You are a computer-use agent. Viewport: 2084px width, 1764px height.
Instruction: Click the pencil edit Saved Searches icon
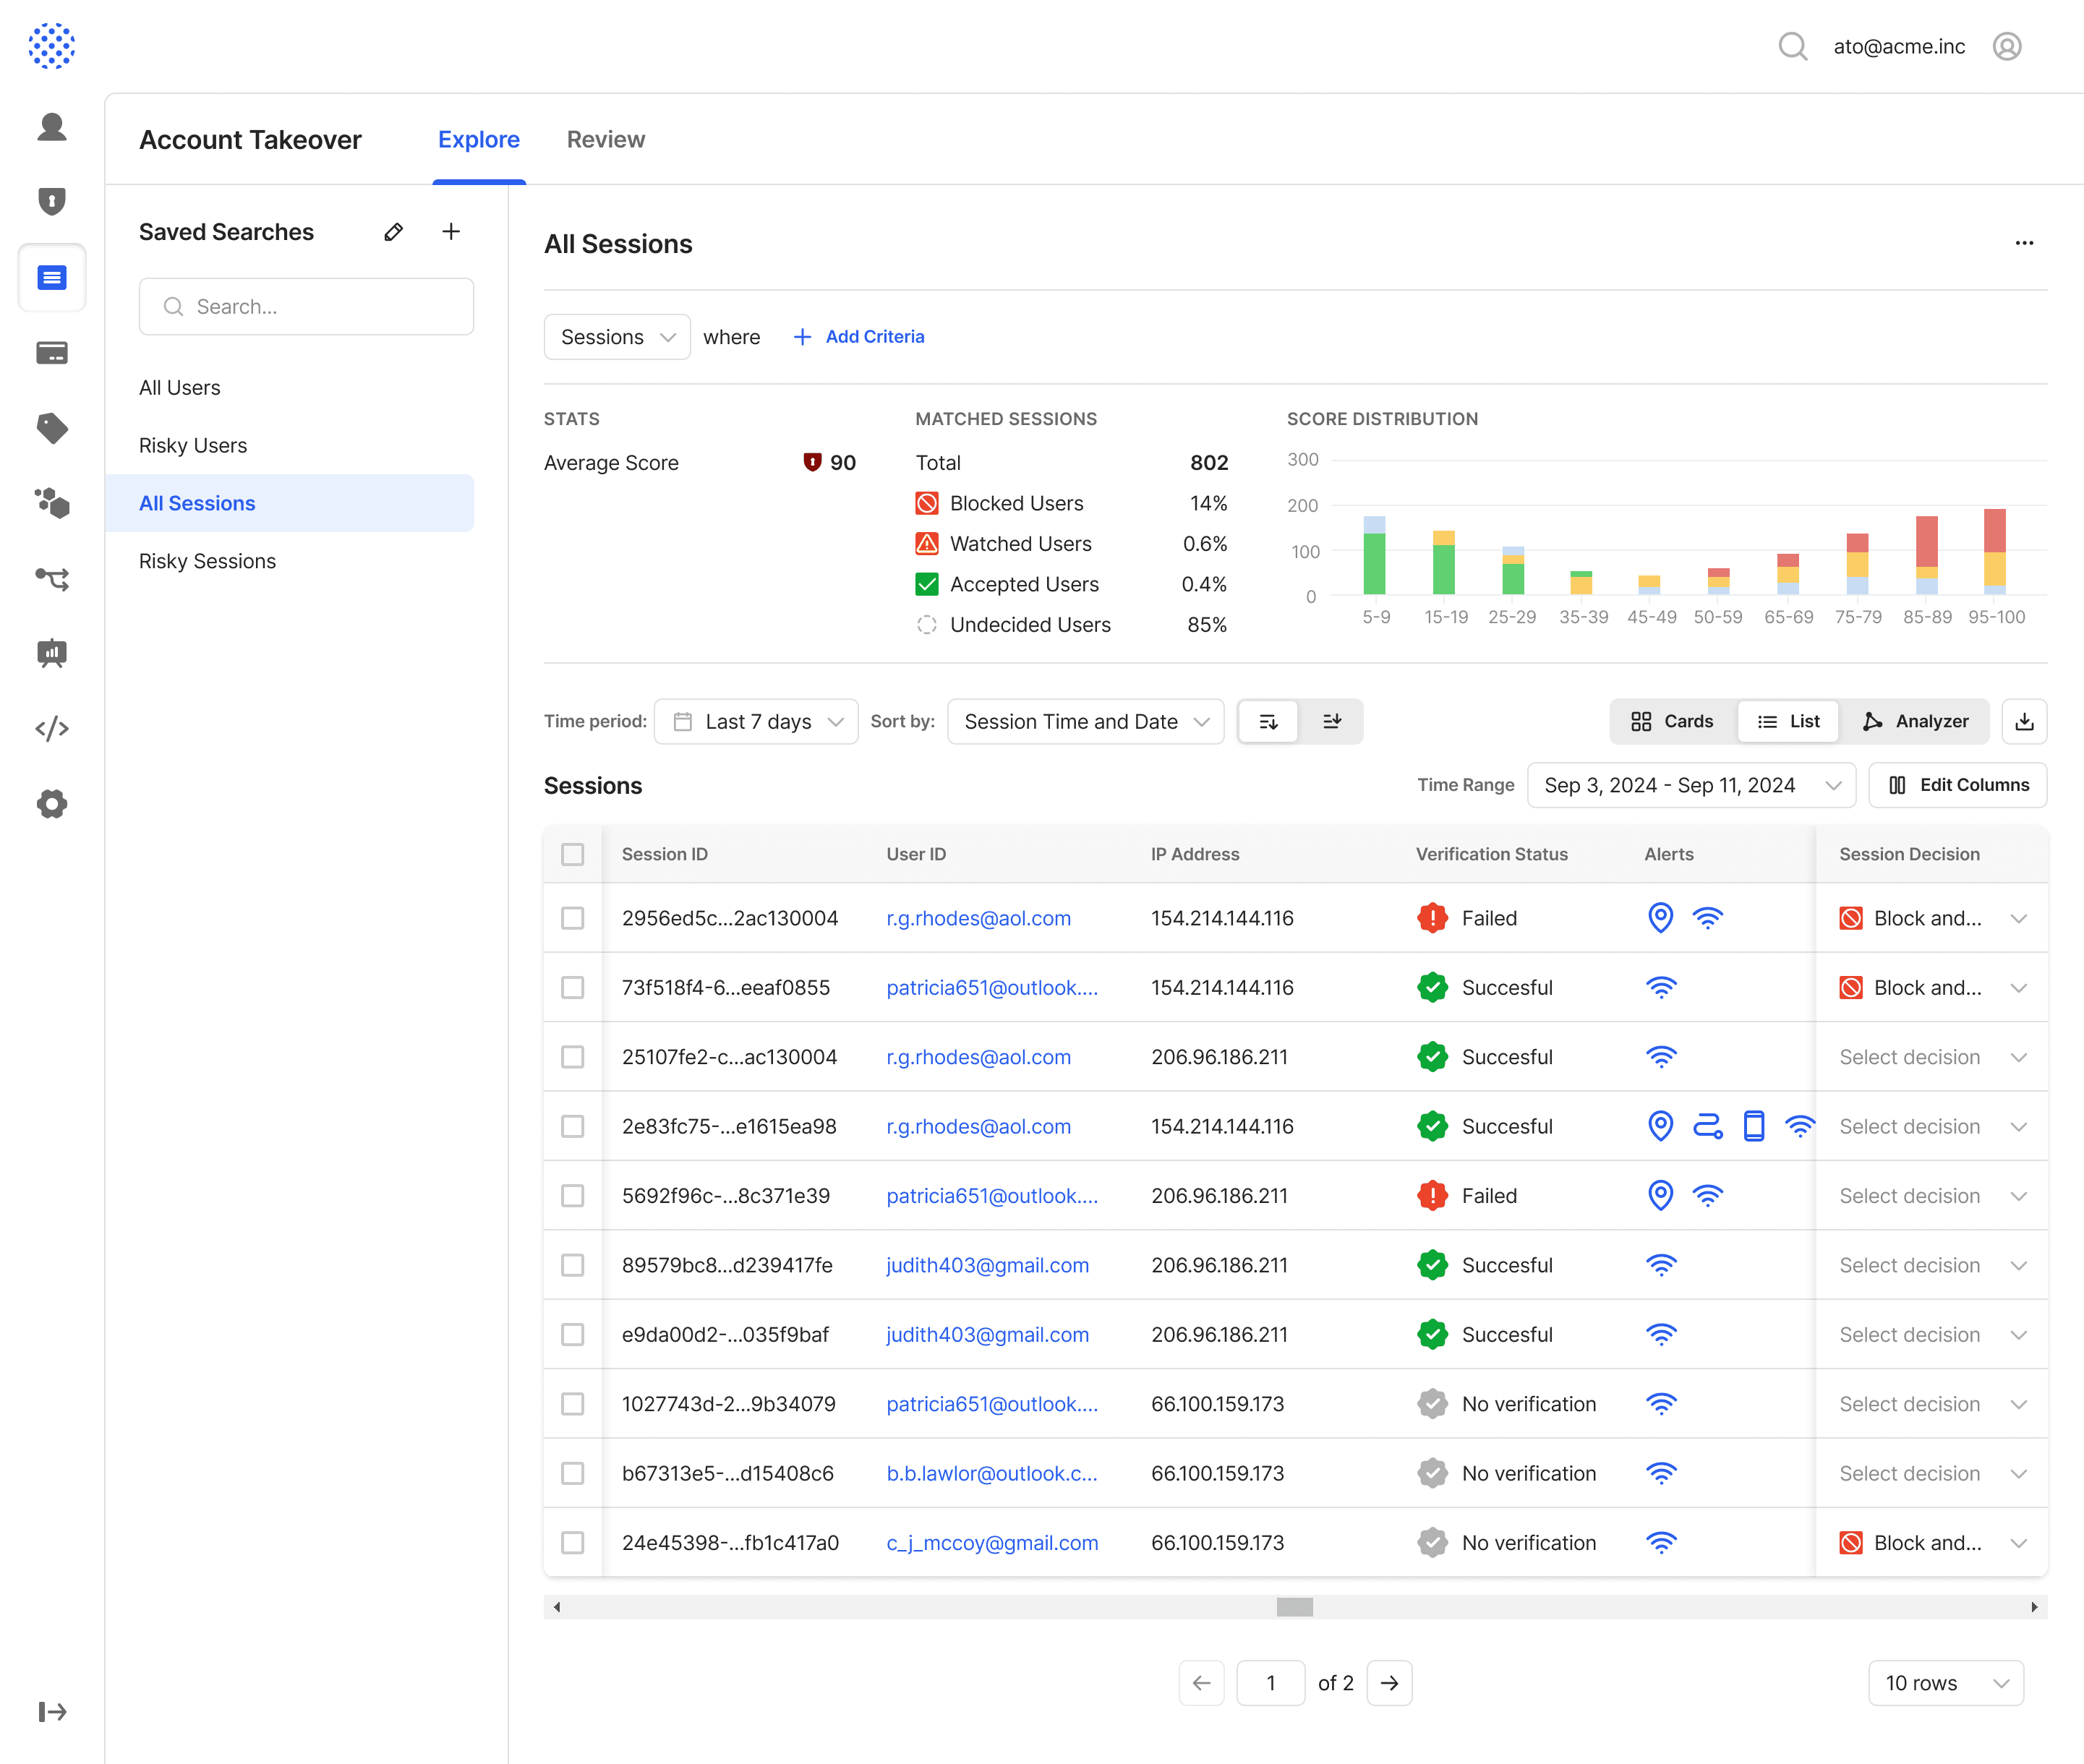[394, 232]
